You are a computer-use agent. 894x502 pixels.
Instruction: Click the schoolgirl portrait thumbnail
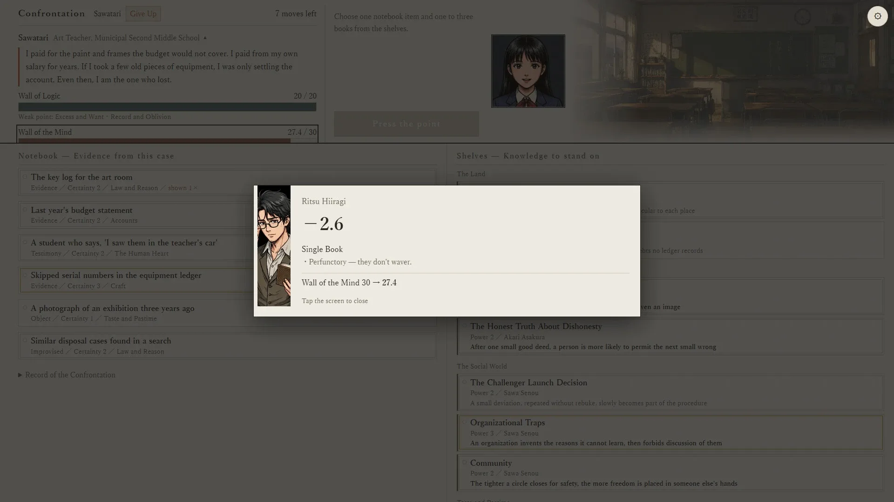coord(528,71)
